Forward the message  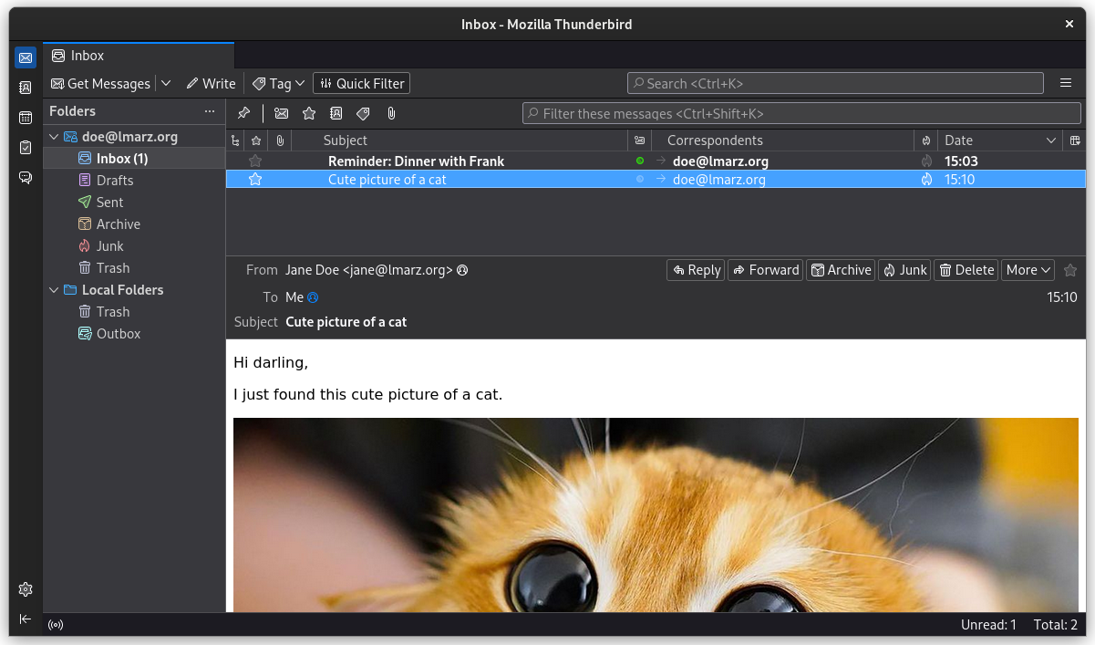[x=765, y=270]
